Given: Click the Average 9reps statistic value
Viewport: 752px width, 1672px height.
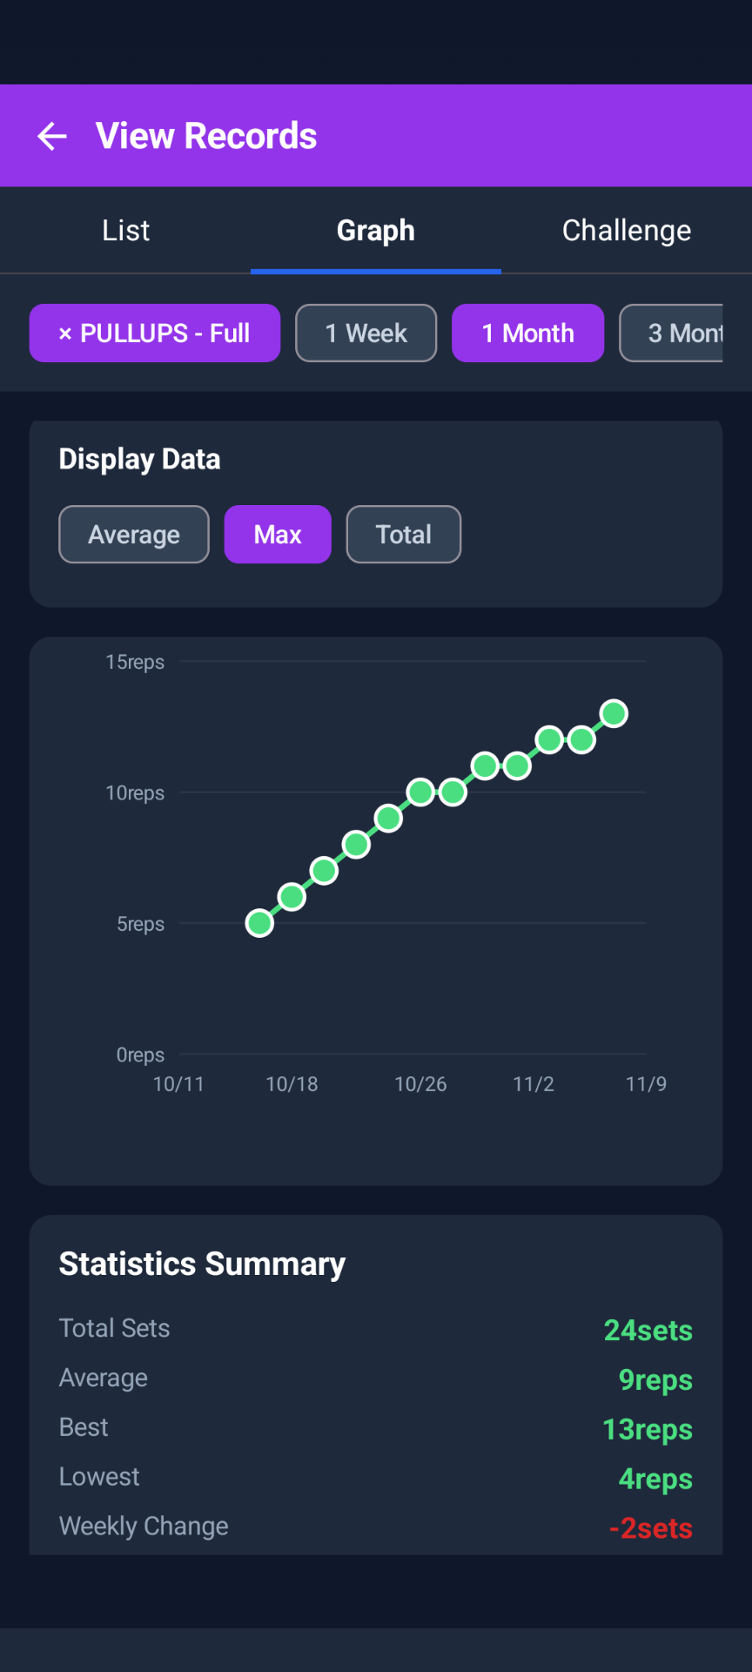Looking at the screenshot, I should (x=655, y=1379).
